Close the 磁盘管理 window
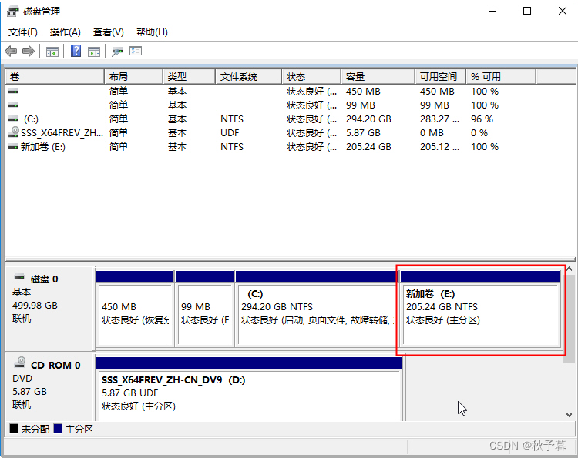 point(562,11)
